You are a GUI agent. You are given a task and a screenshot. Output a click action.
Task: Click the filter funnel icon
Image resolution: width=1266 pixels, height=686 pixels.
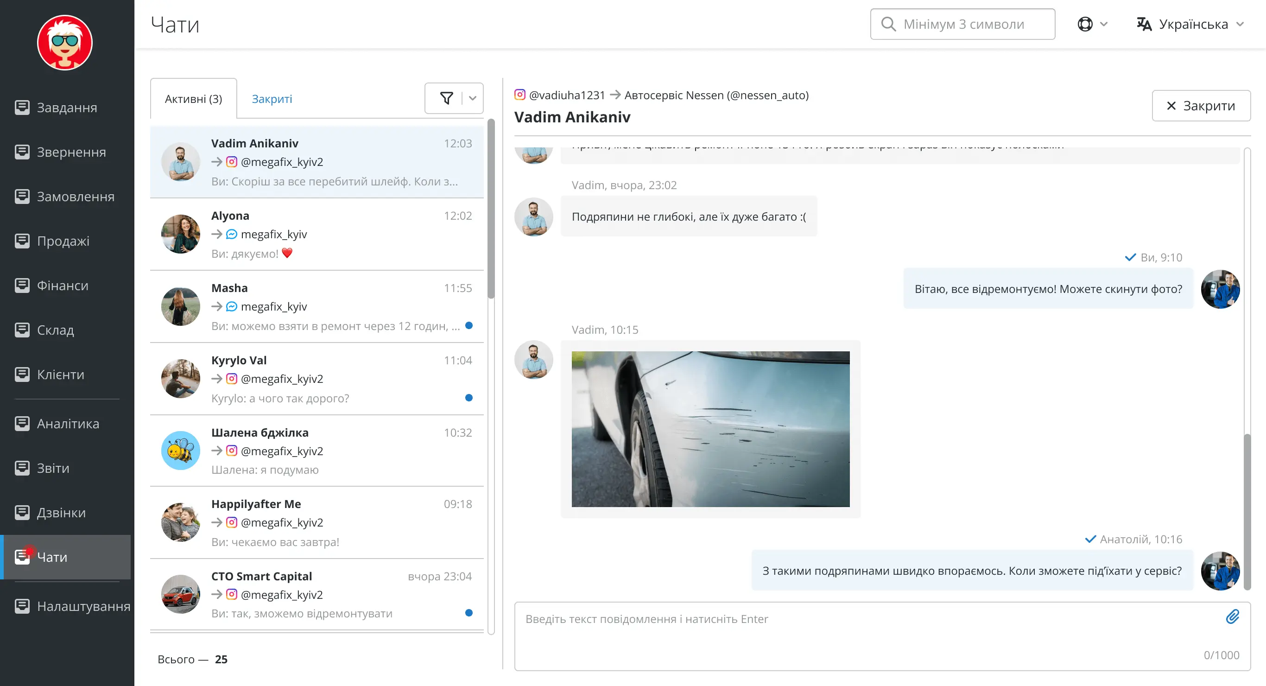[x=446, y=98]
